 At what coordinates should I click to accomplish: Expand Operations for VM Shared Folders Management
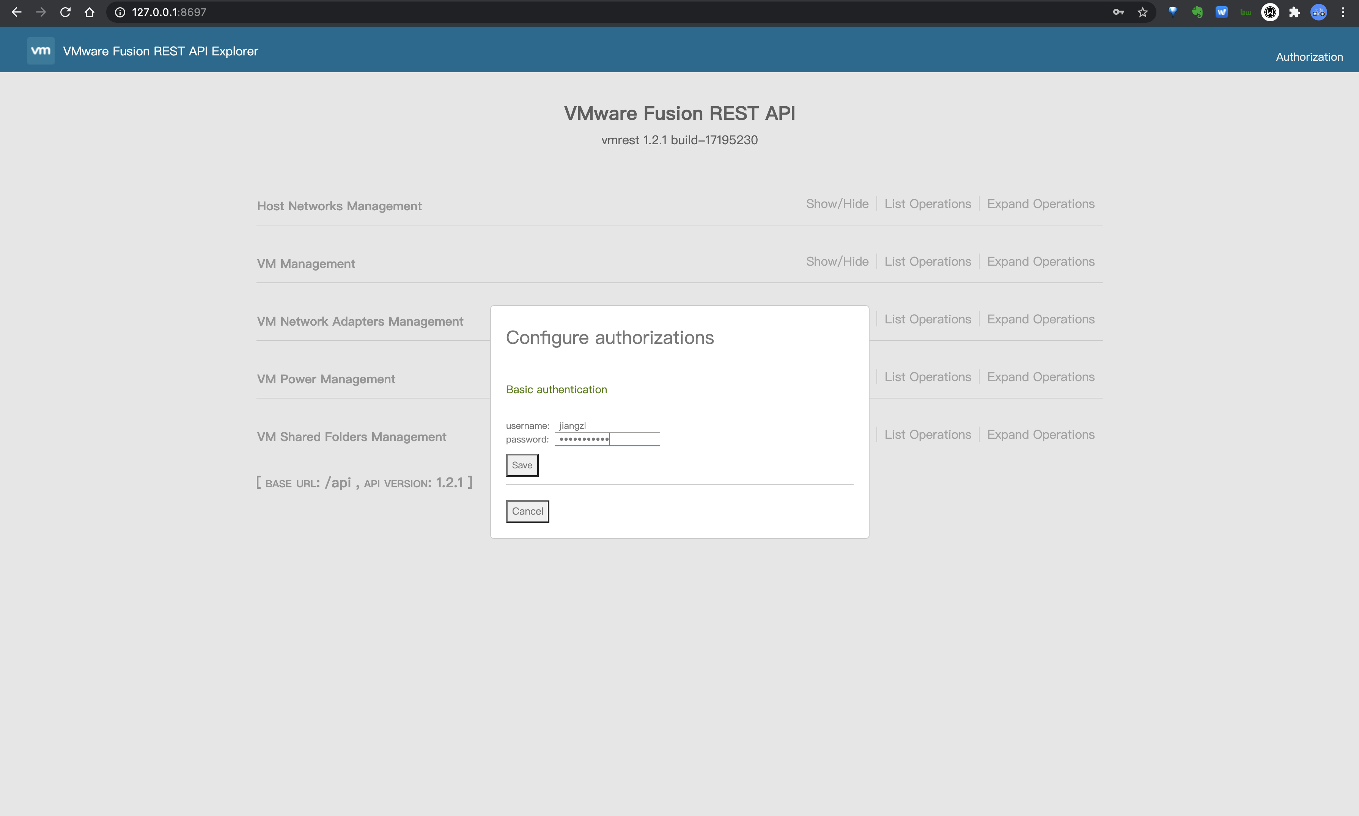1041,435
